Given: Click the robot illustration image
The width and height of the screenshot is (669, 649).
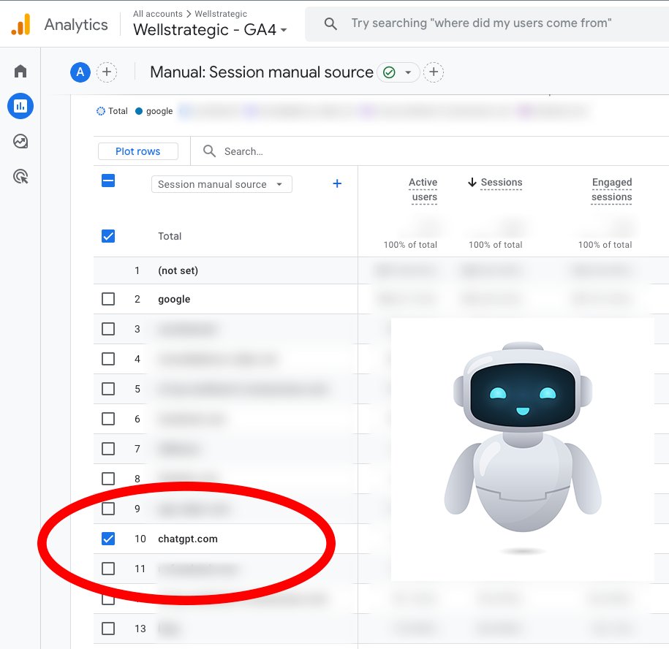Looking at the screenshot, I should [x=523, y=449].
